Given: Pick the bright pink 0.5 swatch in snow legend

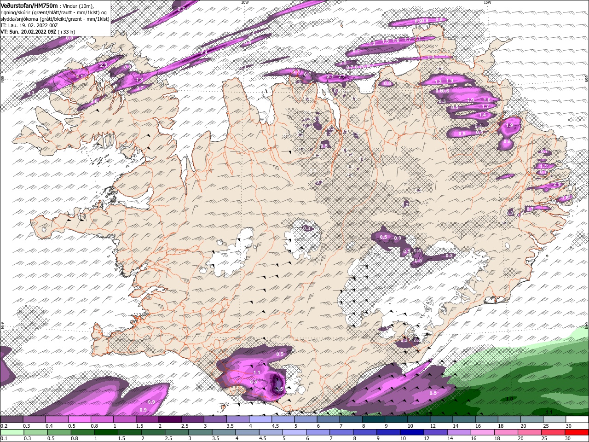Looking at the screenshot, I should (79, 419).
